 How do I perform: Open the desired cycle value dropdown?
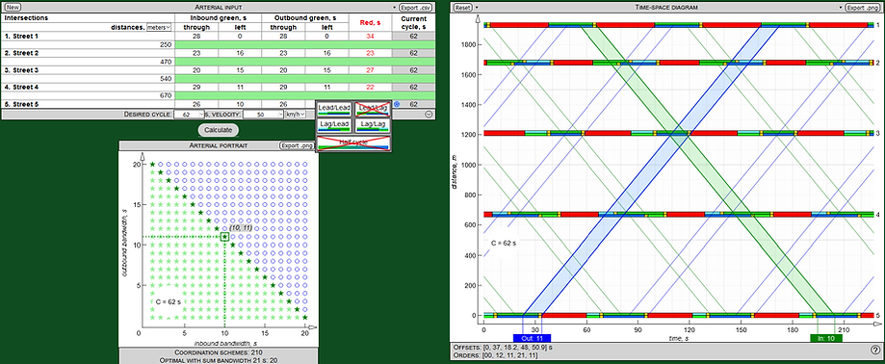[x=189, y=114]
